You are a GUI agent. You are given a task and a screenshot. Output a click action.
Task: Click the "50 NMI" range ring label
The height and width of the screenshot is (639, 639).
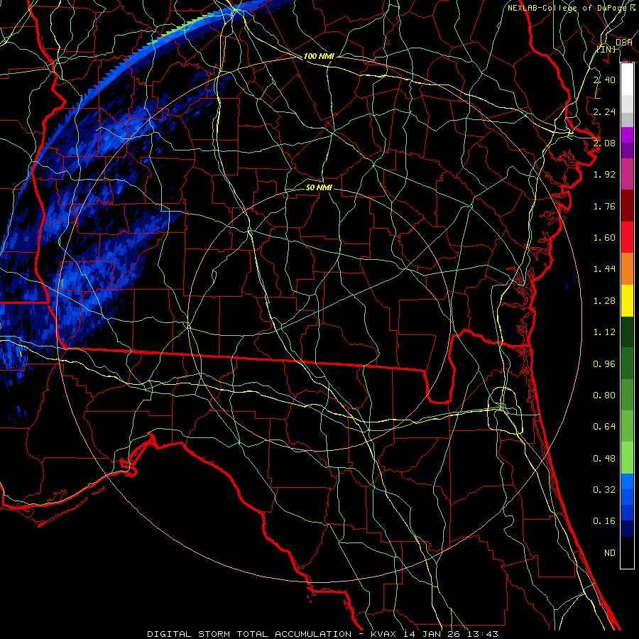click(x=319, y=187)
